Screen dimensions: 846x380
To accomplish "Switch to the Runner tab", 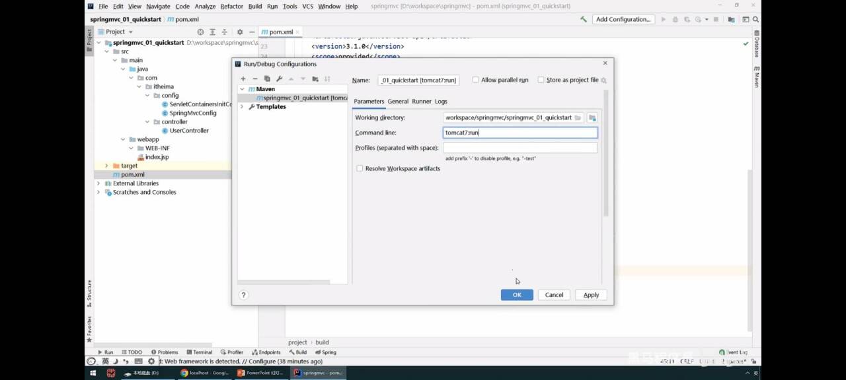I will [x=421, y=102].
